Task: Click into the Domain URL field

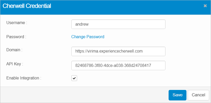Action: pyautogui.click(x=118, y=51)
